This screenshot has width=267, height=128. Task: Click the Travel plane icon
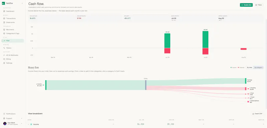[x=248, y=98]
